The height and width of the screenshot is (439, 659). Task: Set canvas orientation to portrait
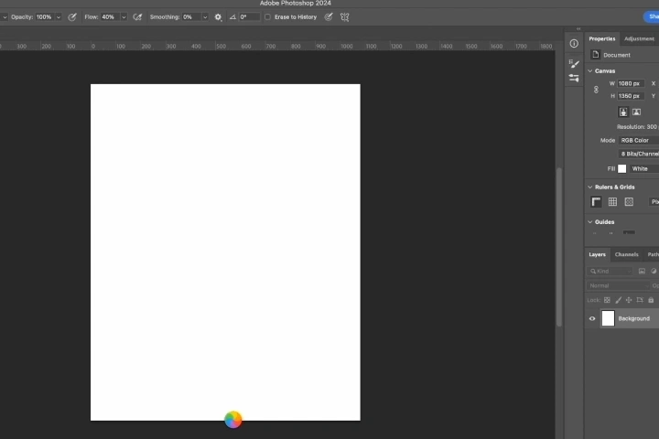623,112
